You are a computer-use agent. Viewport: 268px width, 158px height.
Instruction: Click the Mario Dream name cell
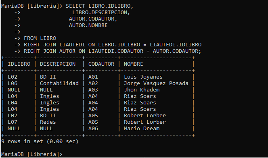point(142,129)
